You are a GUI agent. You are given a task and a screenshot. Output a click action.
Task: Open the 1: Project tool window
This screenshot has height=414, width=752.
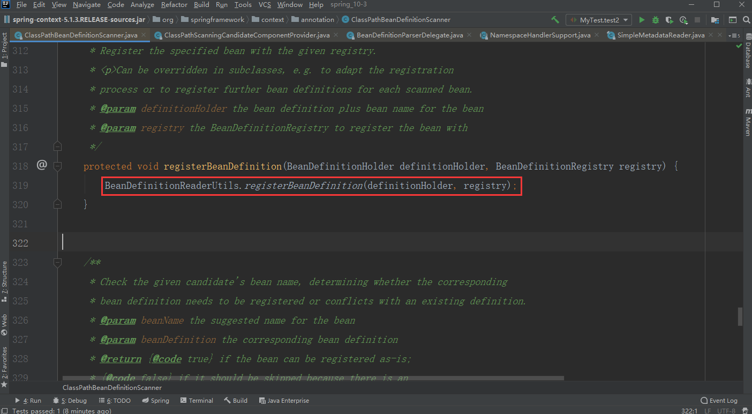tap(4, 49)
